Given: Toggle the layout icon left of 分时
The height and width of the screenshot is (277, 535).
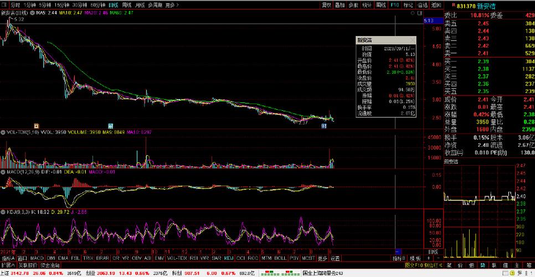Looking at the screenshot, I should coord(4,5).
